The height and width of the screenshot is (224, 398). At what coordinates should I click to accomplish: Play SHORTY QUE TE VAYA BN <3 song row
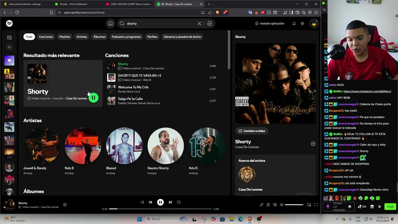pyautogui.click(x=162, y=77)
